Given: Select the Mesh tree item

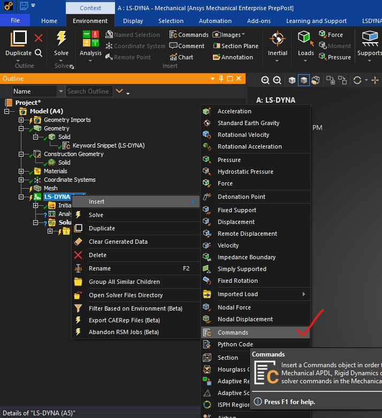Looking at the screenshot, I should (50, 188).
